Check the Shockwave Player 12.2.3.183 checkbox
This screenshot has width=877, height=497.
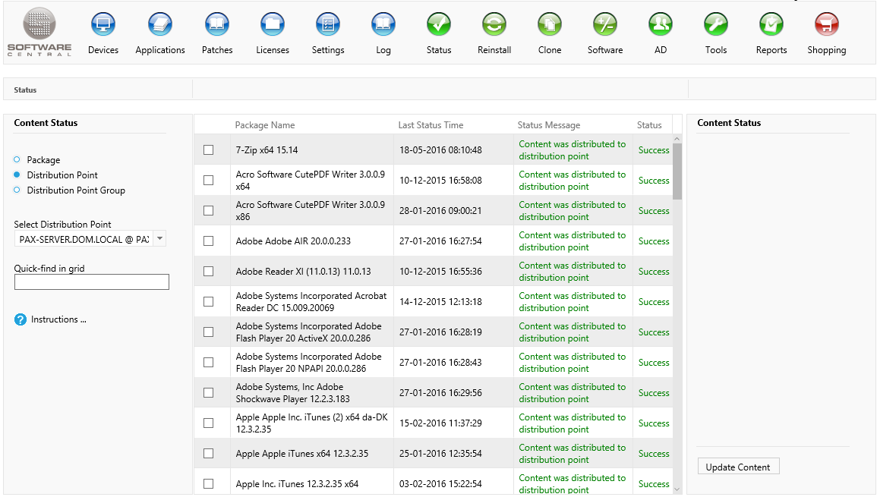pos(209,393)
